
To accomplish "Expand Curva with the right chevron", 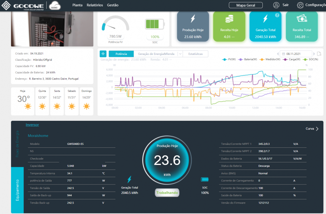I will click(317, 129).
